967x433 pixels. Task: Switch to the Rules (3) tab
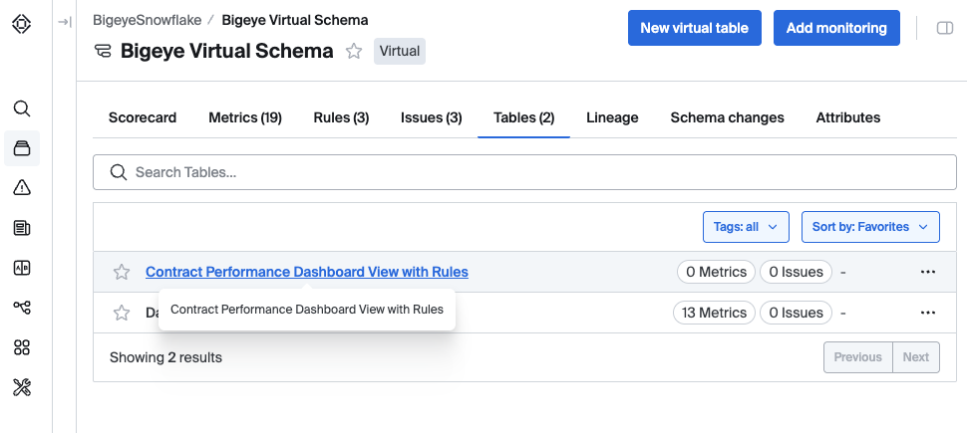(x=341, y=117)
